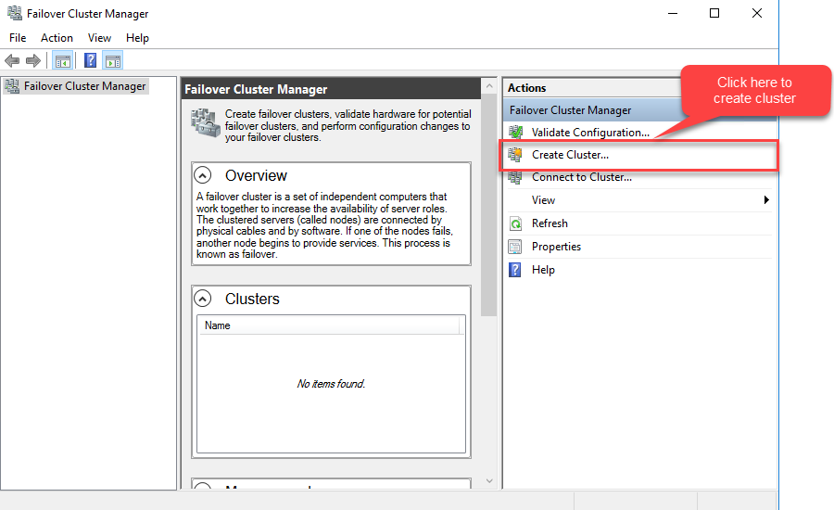Viewport: 834px width, 510px height.
Task: Open the View menu in menu bar
Action: pyautogui.click(x=99, y=38)
